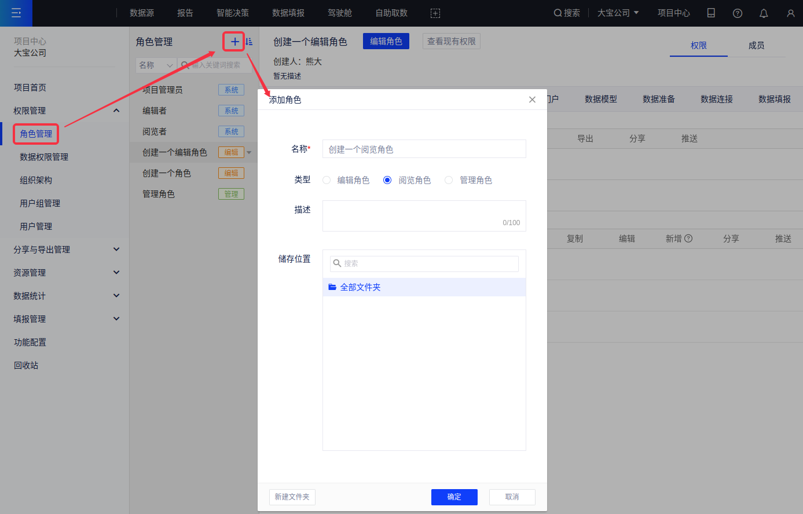Select the 编辑角色 radio option

point(327,180)
